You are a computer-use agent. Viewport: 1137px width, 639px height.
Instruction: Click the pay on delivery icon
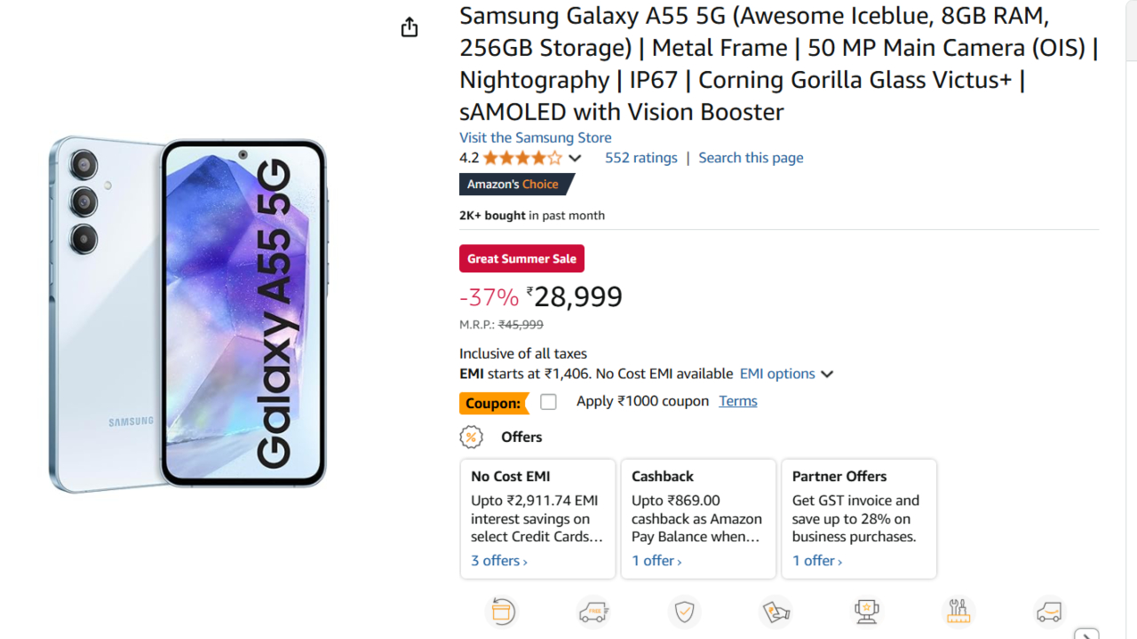click(x=775, y=611)
